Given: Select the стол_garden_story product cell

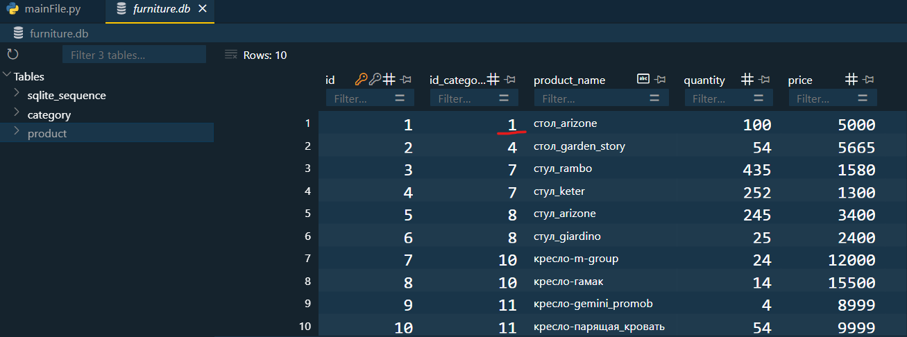Looking at the screenshot, I should (x=579, y=146).
